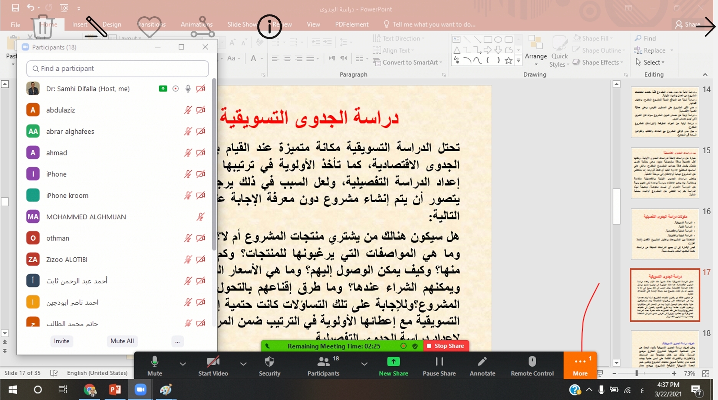Click the Stop Share button
Image resolution: width=718 pixels, height=400 pixels.
click(x=446, y=346)
